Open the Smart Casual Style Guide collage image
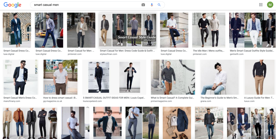The height and width of the screenshot is (139, 276). coord(128,30)
